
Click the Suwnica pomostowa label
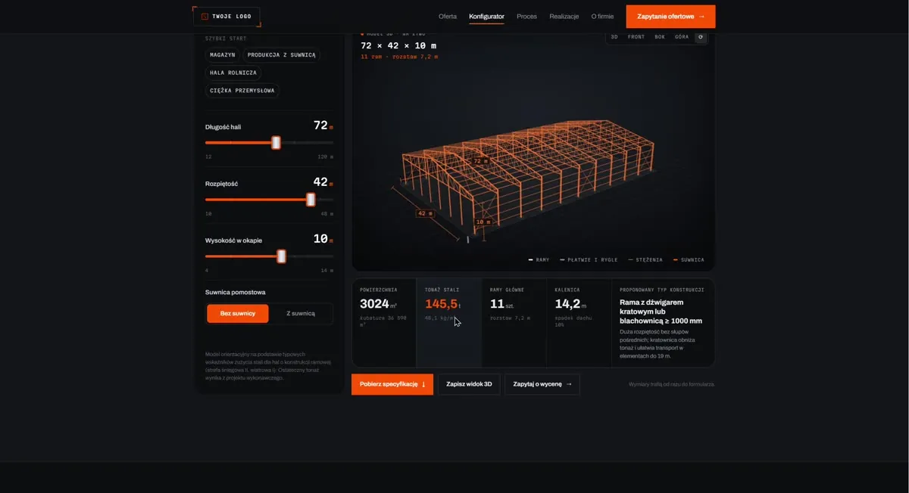point(236,292)
